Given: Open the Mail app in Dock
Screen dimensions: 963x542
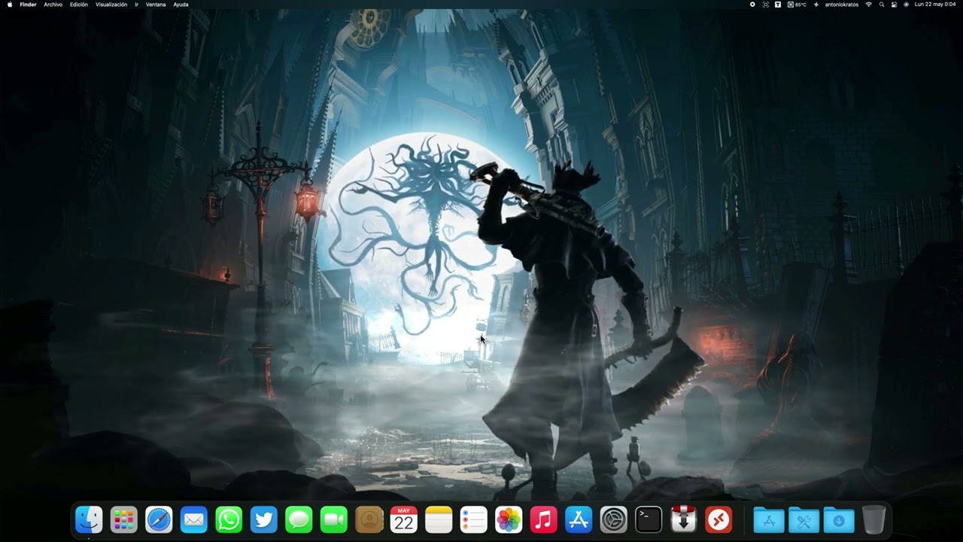Looking at the screenshot, I should coord(193,519).
